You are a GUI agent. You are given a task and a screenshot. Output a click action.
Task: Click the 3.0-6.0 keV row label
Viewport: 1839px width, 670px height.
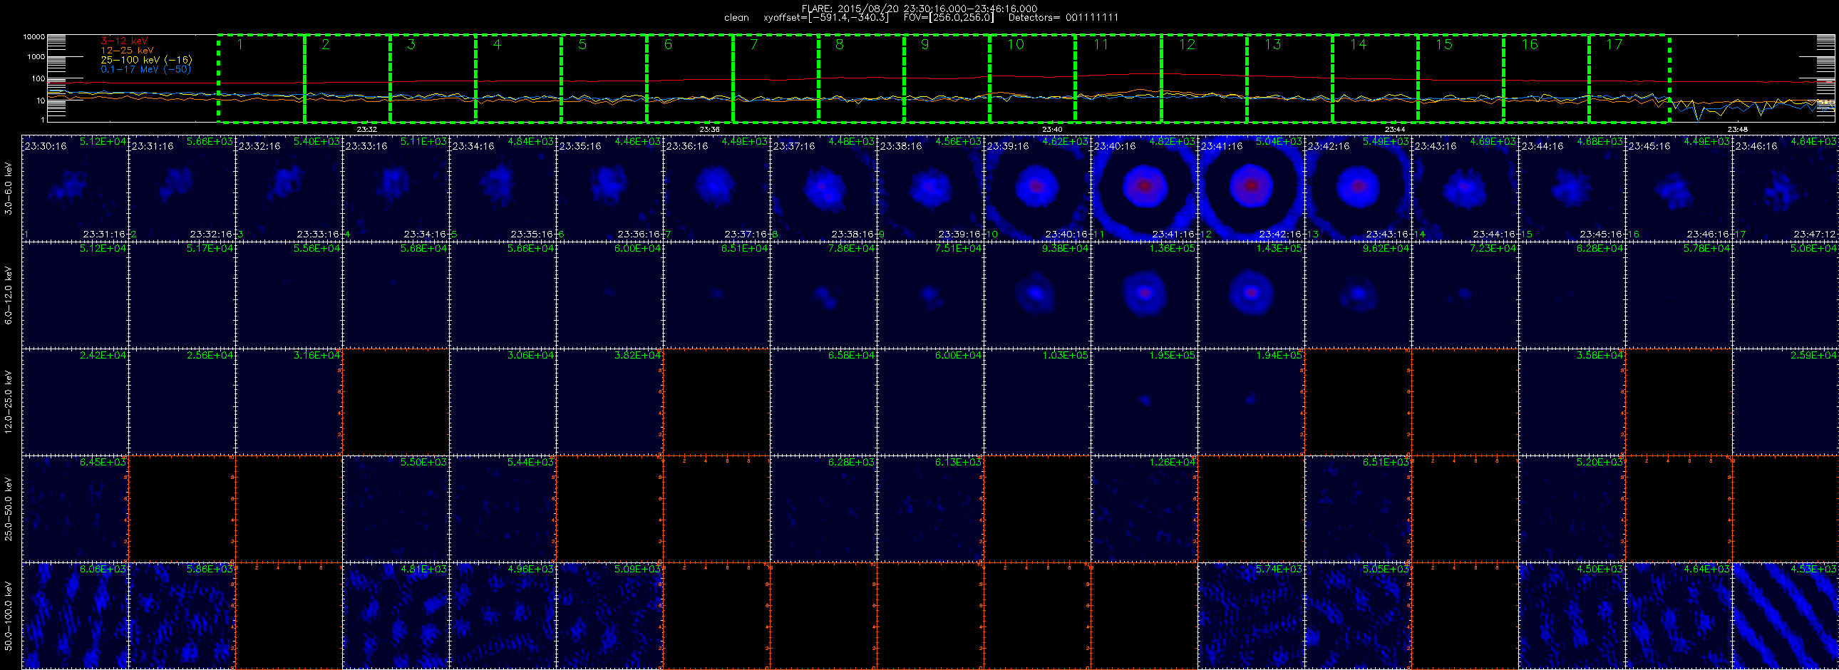[9, 188]
